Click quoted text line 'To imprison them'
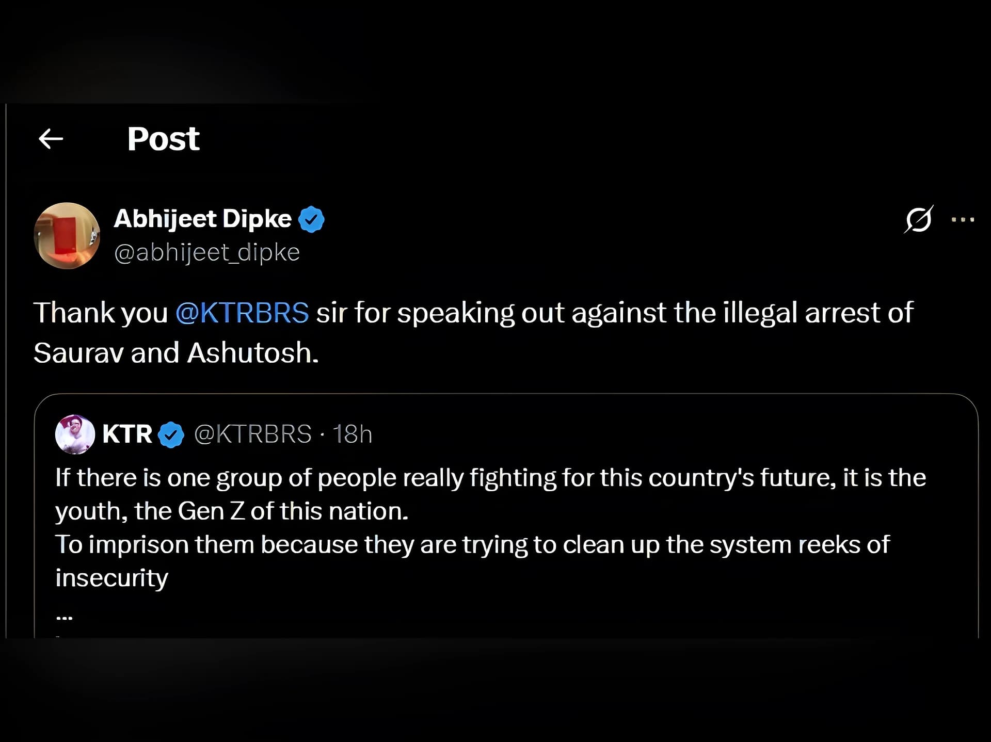The height and width of the screenshot is (742, 991). (472, 545)
